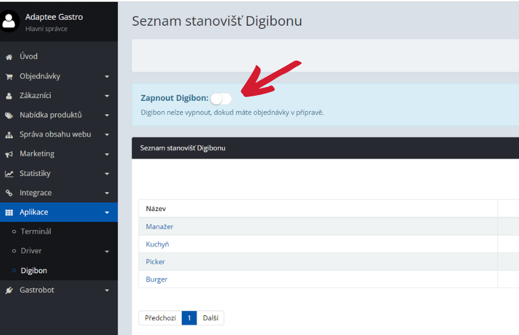Open the Burger station link
Image resolution: width=519 pixels, height=335 pixels.
pos(157,279)
